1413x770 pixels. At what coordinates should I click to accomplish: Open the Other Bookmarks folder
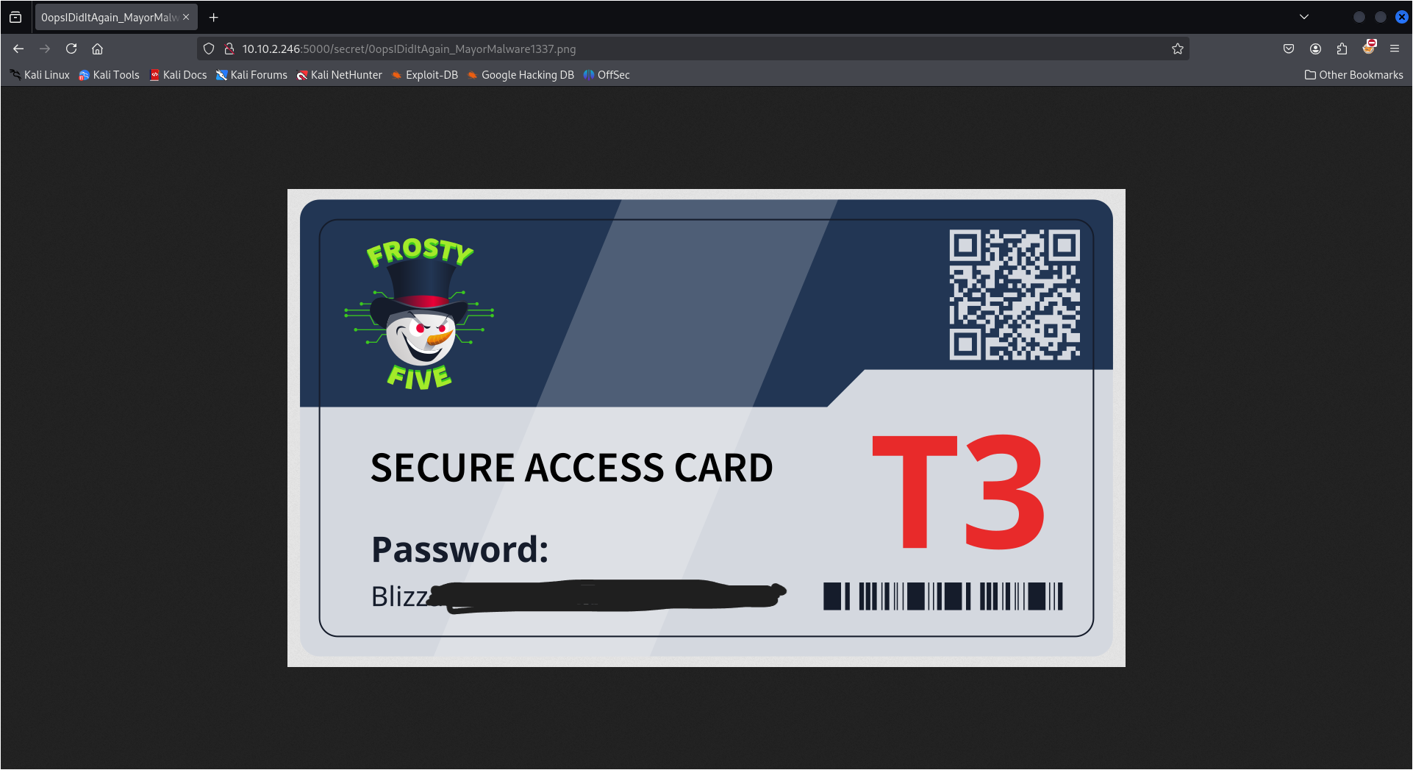[1353, 75]
